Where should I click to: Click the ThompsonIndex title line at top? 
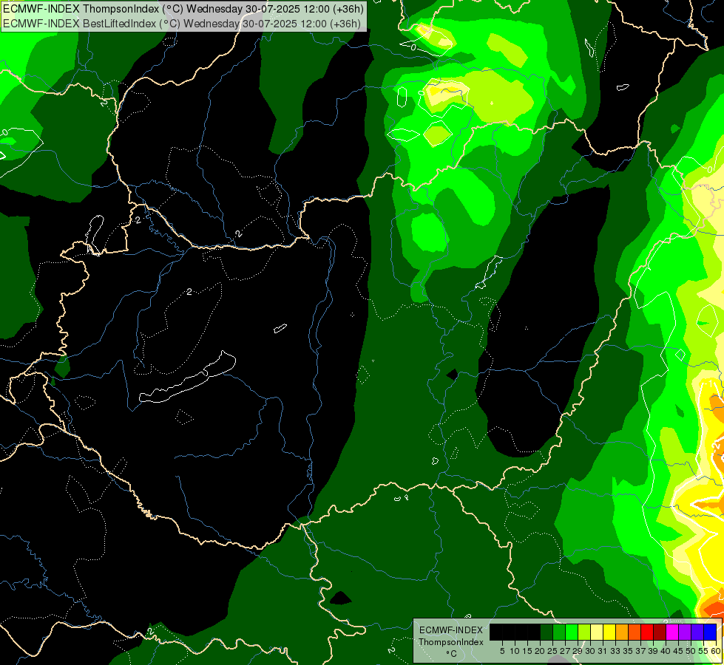click(183, 9)
